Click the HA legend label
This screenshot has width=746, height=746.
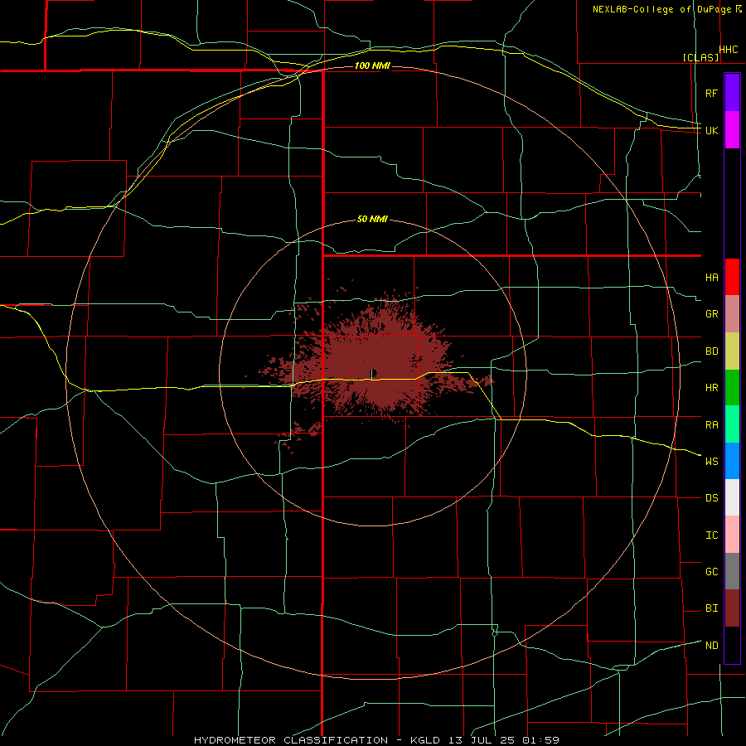click(711, 277)
